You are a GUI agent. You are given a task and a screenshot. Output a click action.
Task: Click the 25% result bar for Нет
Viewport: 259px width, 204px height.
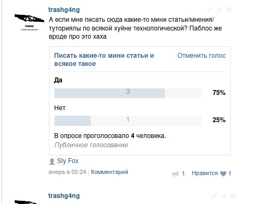[128, 121]
